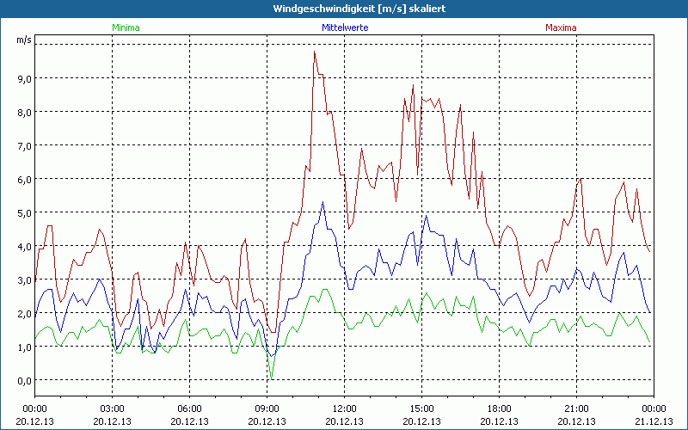Click the 12:00 time axis label
This screenshot has height=430, width=688.
pyautogui.click(x=345, y=409)
